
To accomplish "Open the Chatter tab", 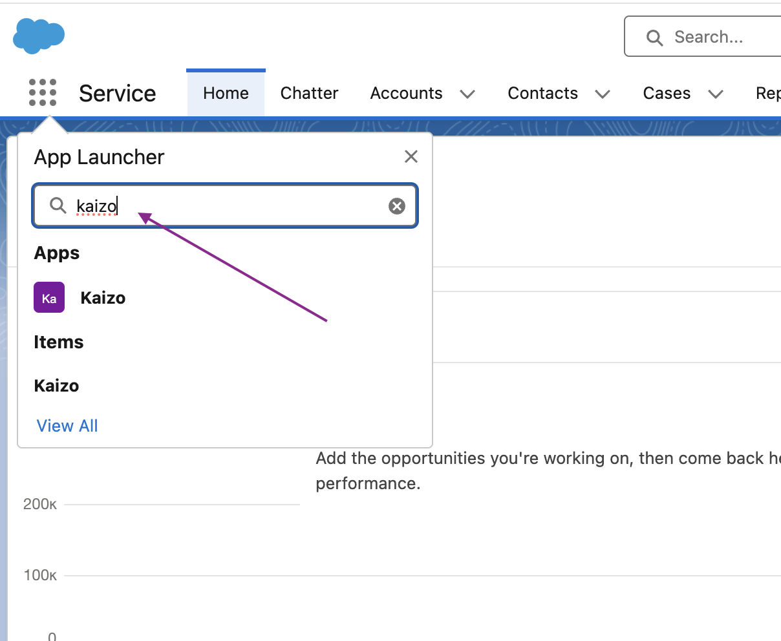I will (x=309, y=93).
